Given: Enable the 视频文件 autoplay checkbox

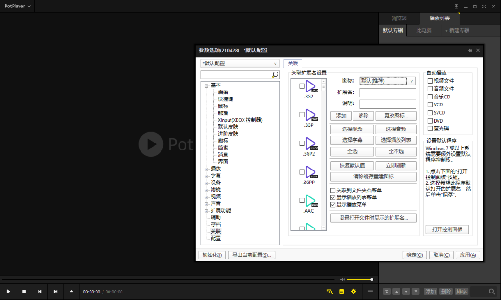Looking at the screenshot, I should [x=430, y=81].
